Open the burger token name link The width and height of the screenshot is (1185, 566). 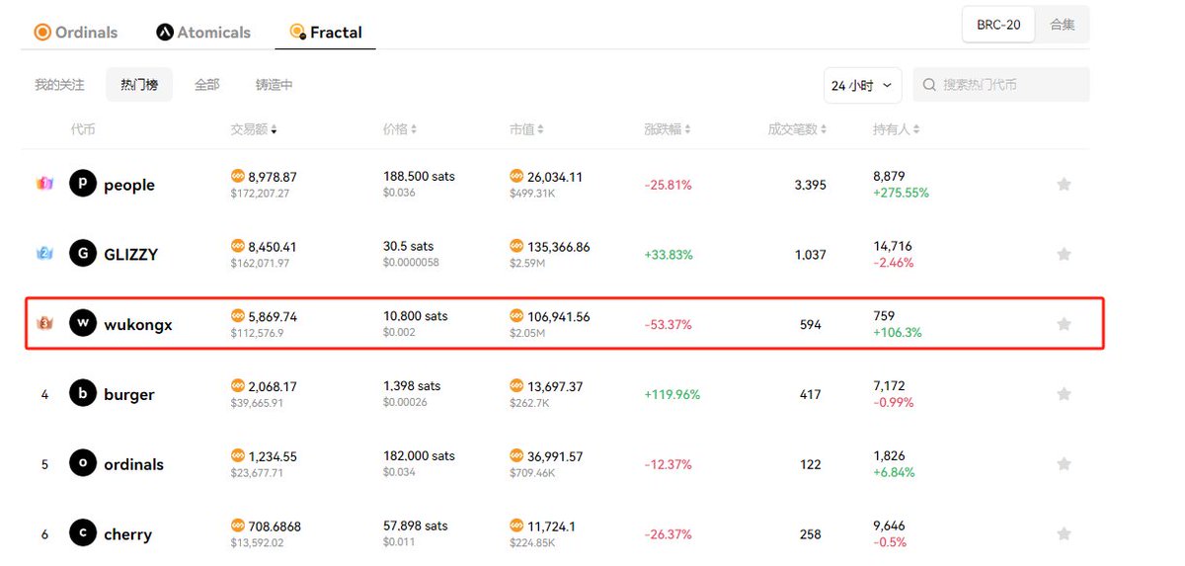(x=129, y=394)
